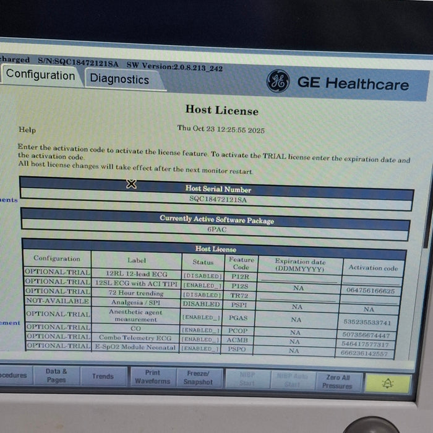433x433 pixels.
Task: Click expiration date field for P12R
Action: (299, 278)
